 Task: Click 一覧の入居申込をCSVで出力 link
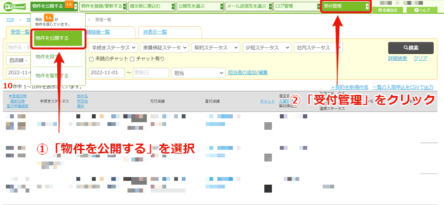tap(403, 87)
